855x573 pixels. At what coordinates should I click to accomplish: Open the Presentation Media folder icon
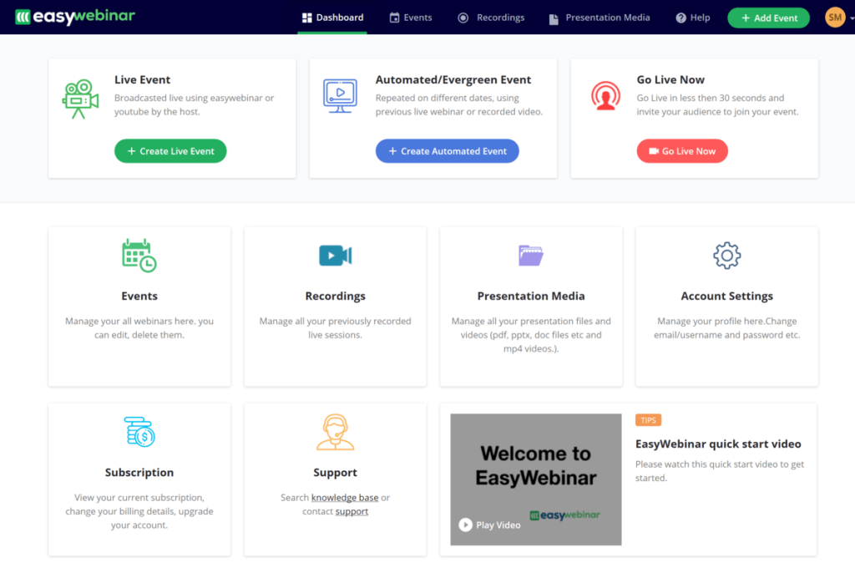click(x=531, y=255)
